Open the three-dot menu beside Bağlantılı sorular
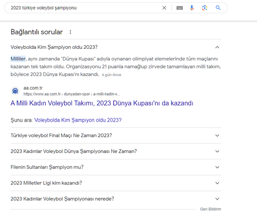 pos(71,32)
